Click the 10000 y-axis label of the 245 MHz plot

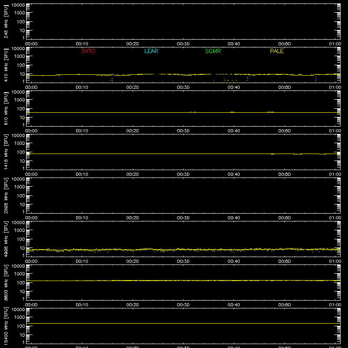(18, 5)
